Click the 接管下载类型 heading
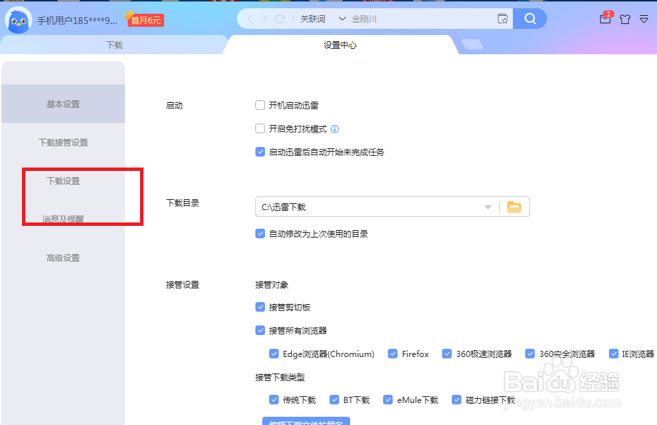This screenshot has width=657, height=425. point(280,377)
